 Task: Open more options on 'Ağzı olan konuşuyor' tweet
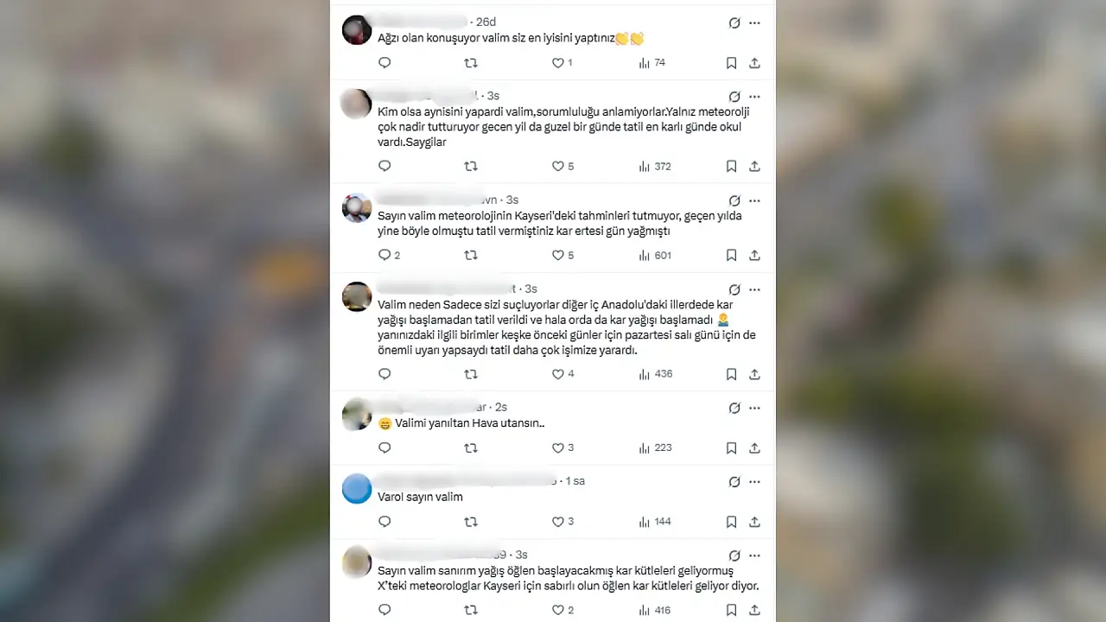tap(754, 23)
